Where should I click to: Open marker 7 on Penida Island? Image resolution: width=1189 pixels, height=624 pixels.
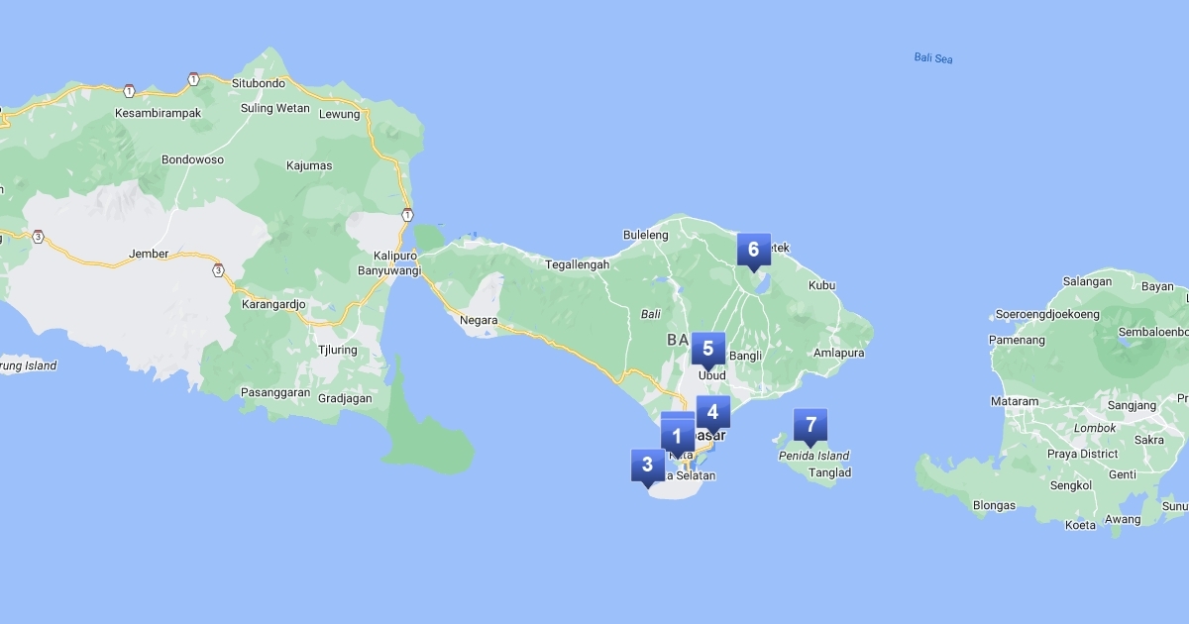811,426
